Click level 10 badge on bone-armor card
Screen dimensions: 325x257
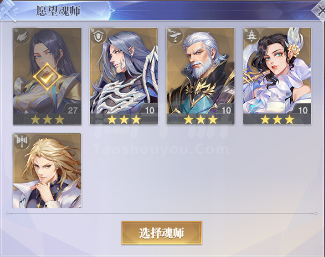(x=149, y=110)
